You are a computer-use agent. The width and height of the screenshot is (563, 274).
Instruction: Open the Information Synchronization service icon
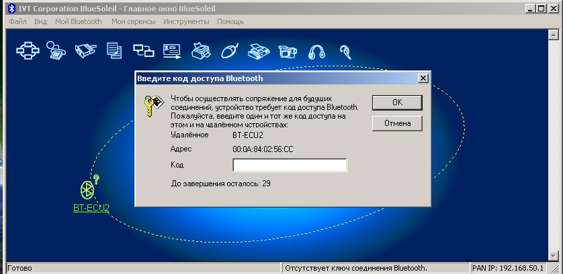172,51
